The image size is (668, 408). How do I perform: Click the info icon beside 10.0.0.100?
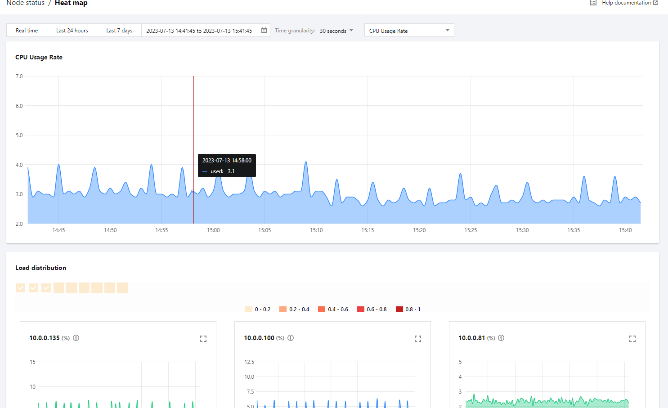click(x=291, y=338)
